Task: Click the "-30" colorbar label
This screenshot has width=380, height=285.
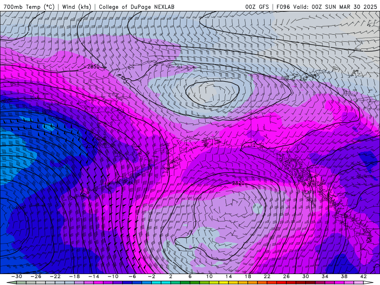Action: (x=17, y=276)
